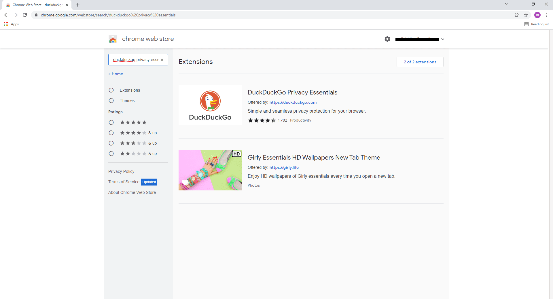Minimize the Chrome window
Viewport: 553px width, 299px height.
click(520, 4)
